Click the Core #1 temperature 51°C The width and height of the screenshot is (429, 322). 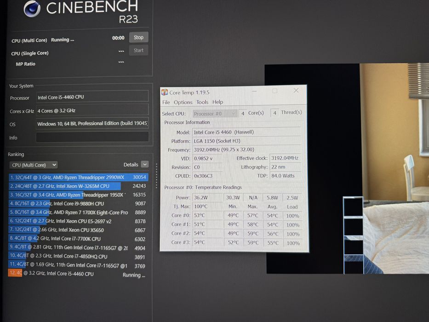point(207,224)
